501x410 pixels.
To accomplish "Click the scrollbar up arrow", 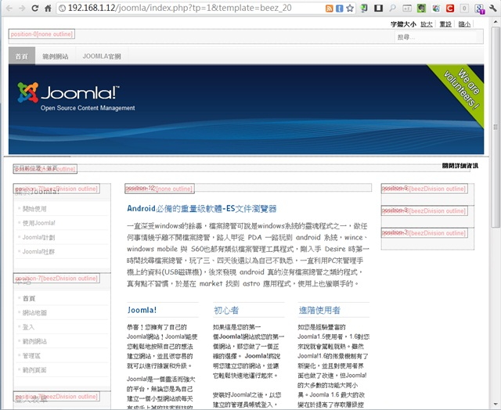I will 496,20.
